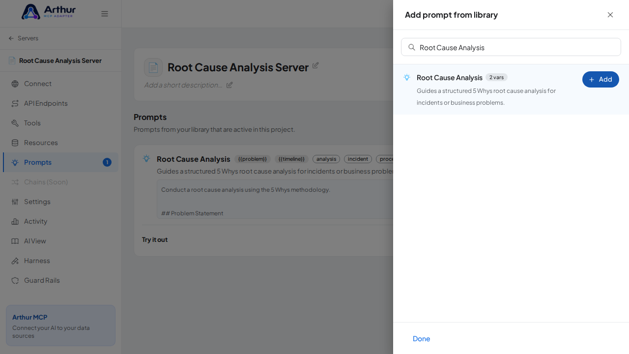Click the shield Guard Rails icon
The width and height of the screenshot is (629, 354).
15,280
